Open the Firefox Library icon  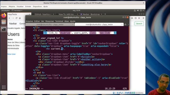coord(132,18)
